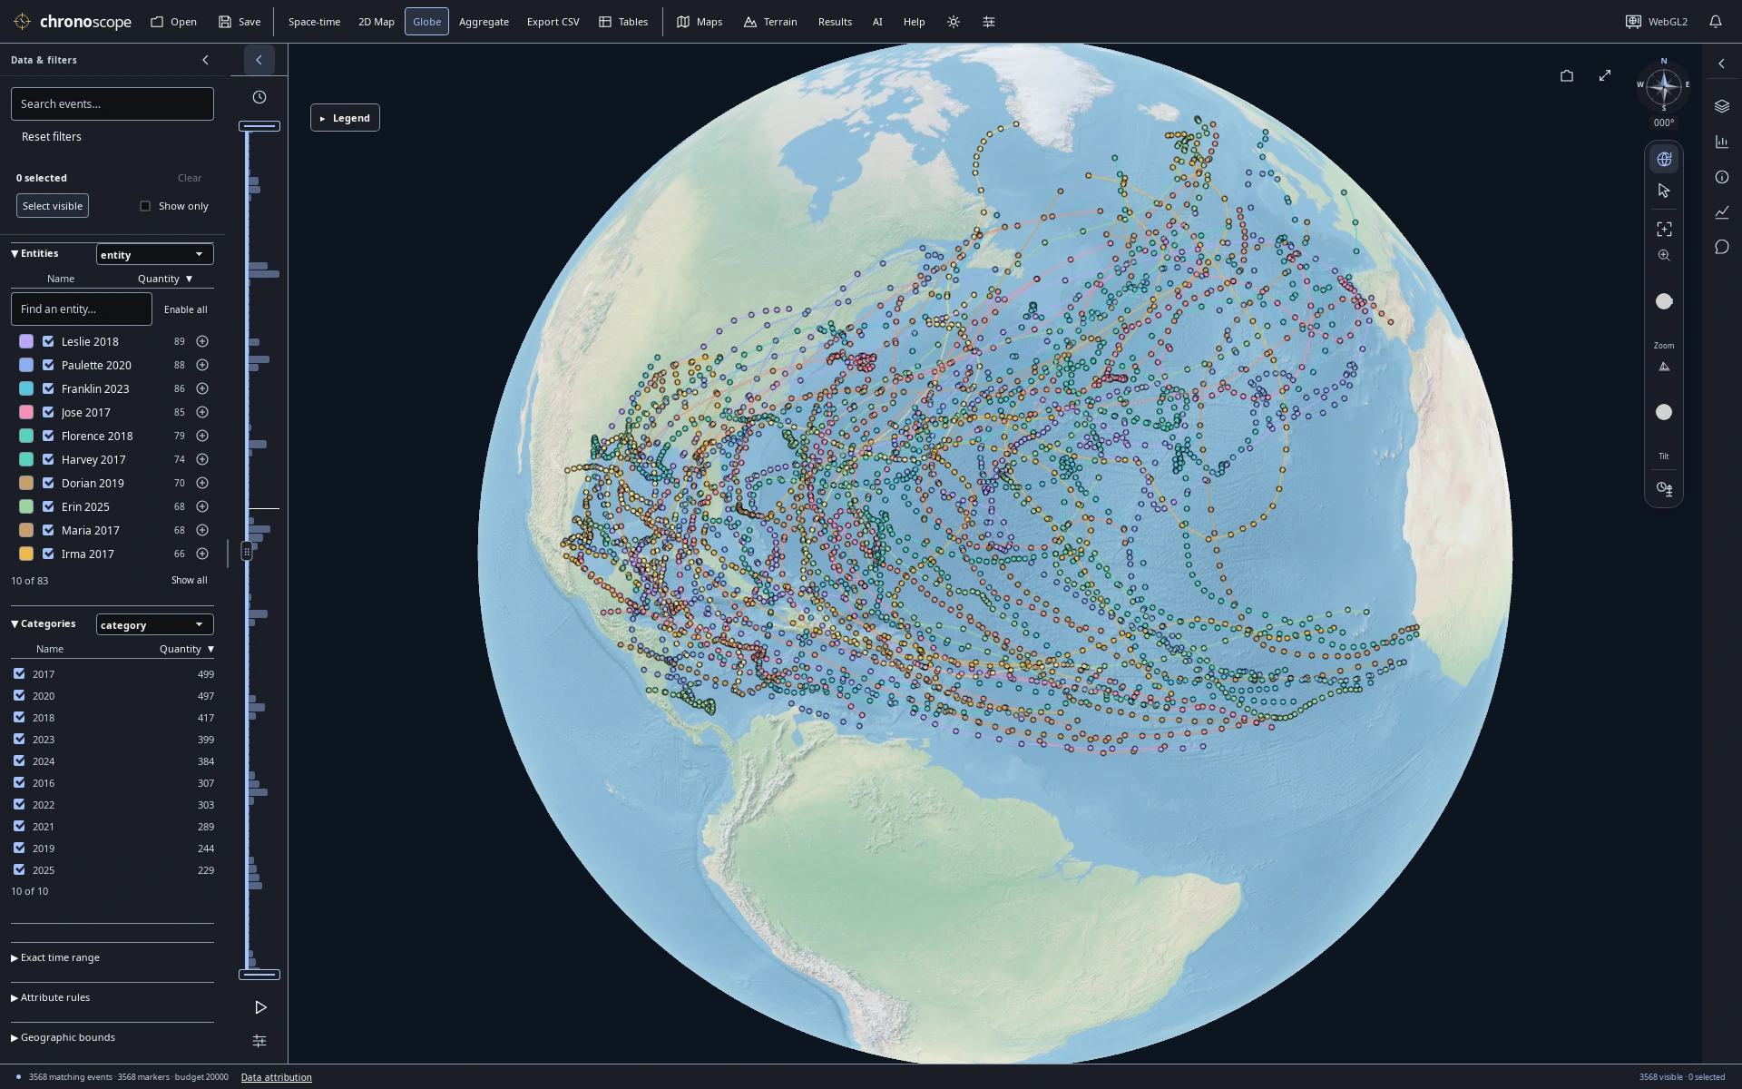Uncheck the 2020 category checkbox

[19, 695]
